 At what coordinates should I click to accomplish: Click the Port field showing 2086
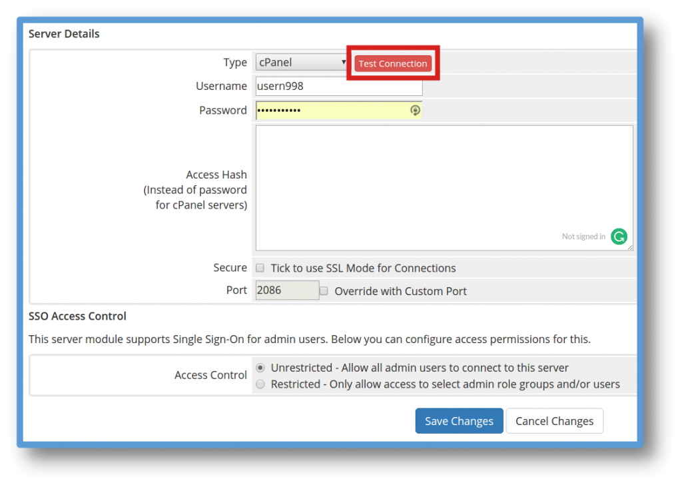[287, 290]
